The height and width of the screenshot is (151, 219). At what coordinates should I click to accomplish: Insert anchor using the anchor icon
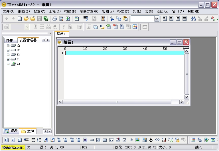point(151,140)
